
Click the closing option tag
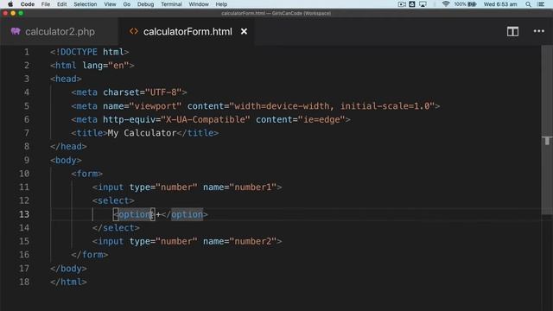point(184,214)
